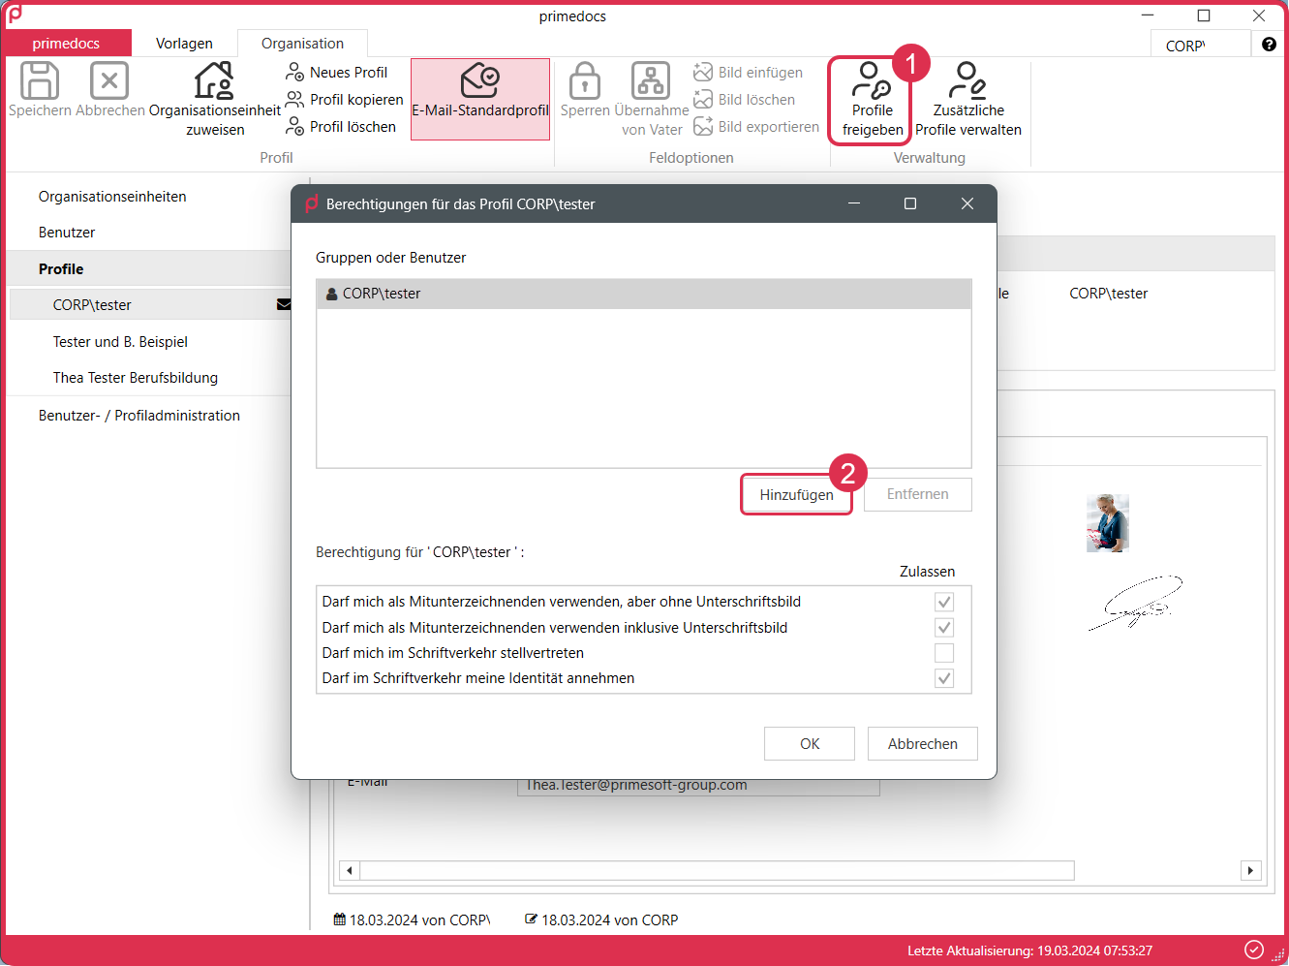Open Profile freigeben

(872, 100)
